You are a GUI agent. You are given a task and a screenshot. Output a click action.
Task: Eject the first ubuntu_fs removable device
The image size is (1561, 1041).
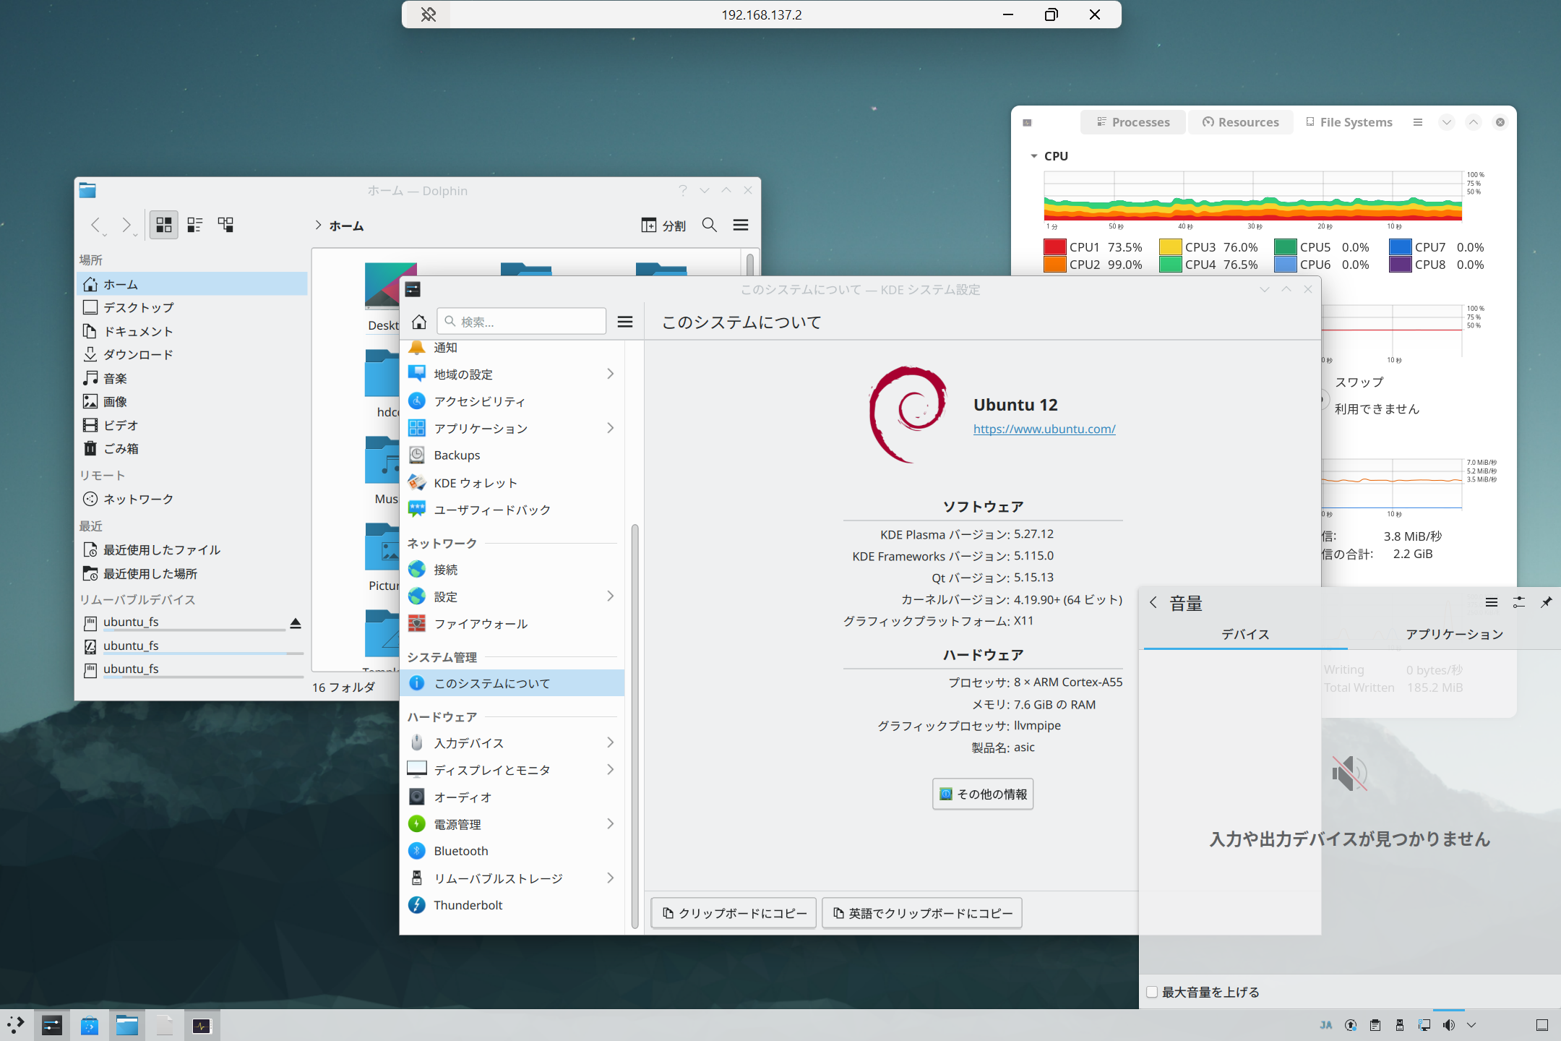pyautogui.click(x=296, y=623)
